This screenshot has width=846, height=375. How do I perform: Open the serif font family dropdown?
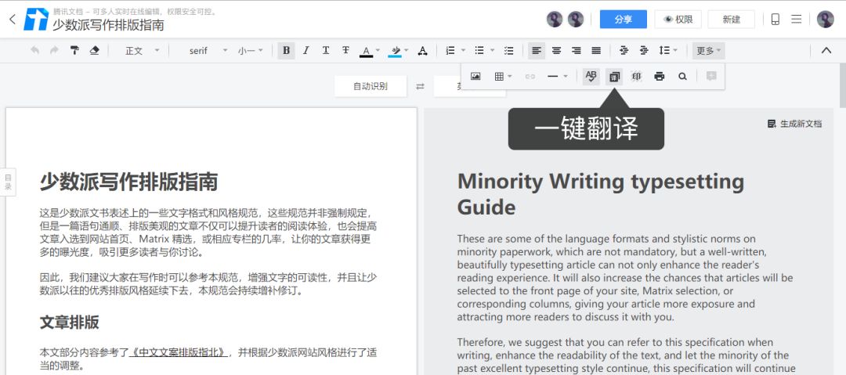click(208, 51)
